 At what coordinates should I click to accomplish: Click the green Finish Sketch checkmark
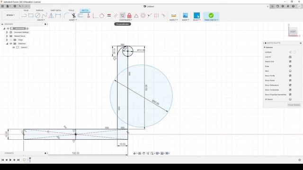point(211,16)
